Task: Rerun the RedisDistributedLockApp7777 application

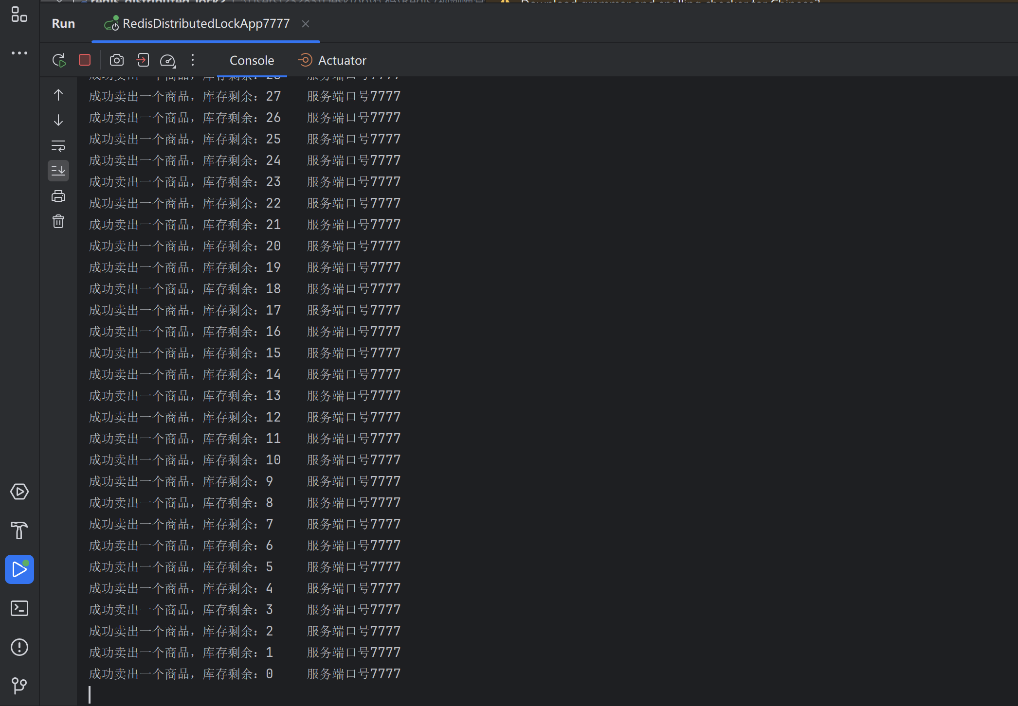Action: coord(59,60)
